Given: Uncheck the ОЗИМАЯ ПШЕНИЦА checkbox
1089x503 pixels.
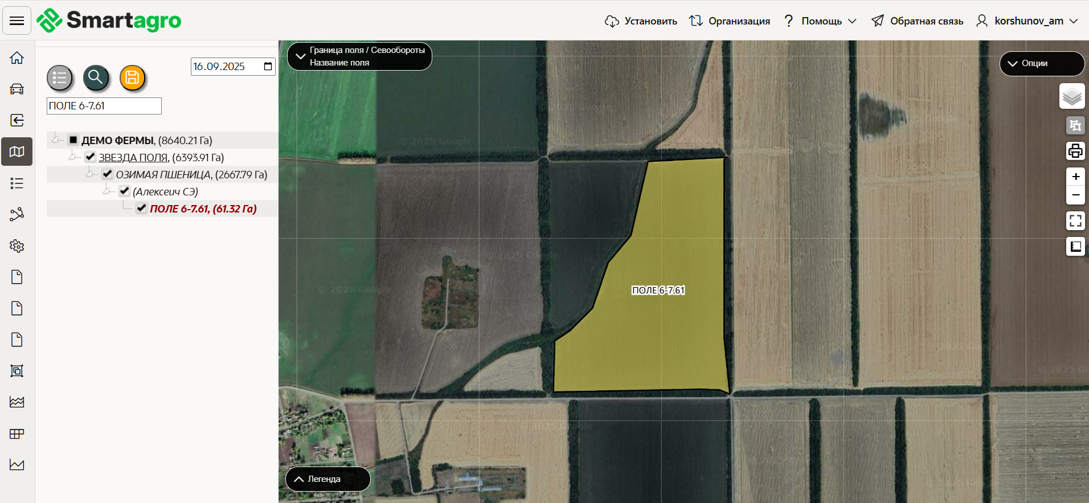Looking at the screenshot, I should [107, 174].
